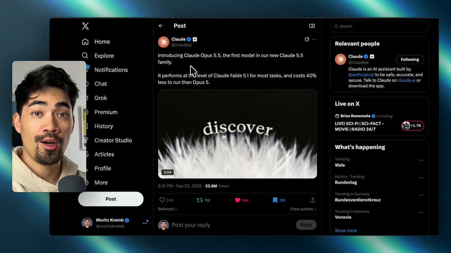Open the LIVE! SCI-FI live broadcast title
Viewport: 451px width, 253px height.
point(359,126)
